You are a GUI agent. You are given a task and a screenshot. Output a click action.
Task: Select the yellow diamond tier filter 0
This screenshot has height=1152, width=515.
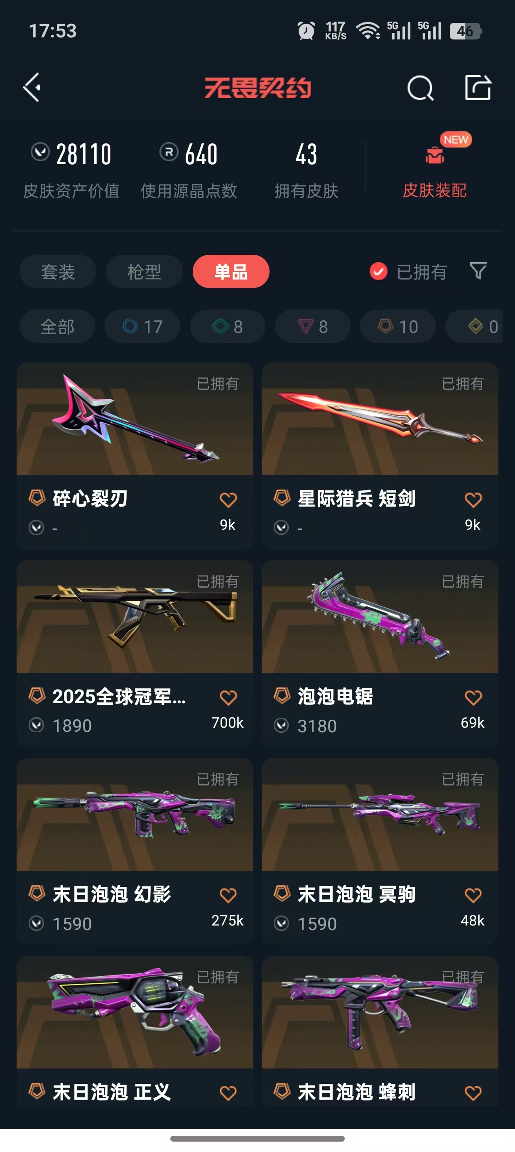[475, 327]
